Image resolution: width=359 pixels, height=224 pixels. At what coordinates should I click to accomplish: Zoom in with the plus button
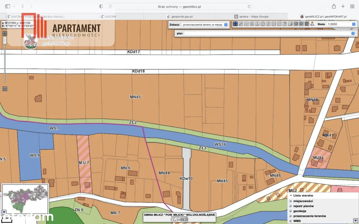(x=5, y=33)
